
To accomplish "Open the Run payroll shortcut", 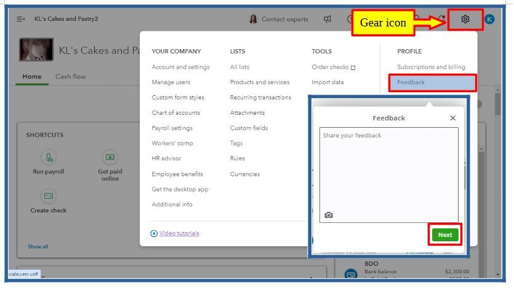I will pos(49,162).
